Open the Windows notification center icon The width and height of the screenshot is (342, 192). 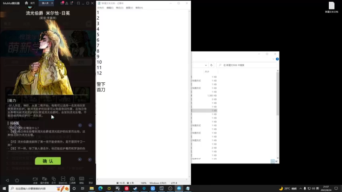(x=336, y=188)
